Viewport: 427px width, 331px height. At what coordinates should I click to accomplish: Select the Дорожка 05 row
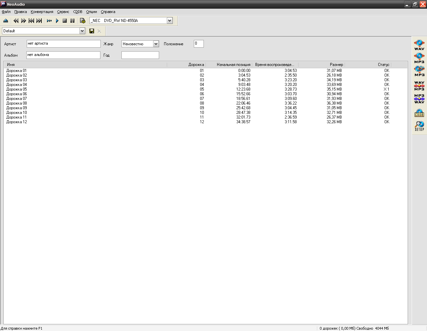click(x=205, y=89)
